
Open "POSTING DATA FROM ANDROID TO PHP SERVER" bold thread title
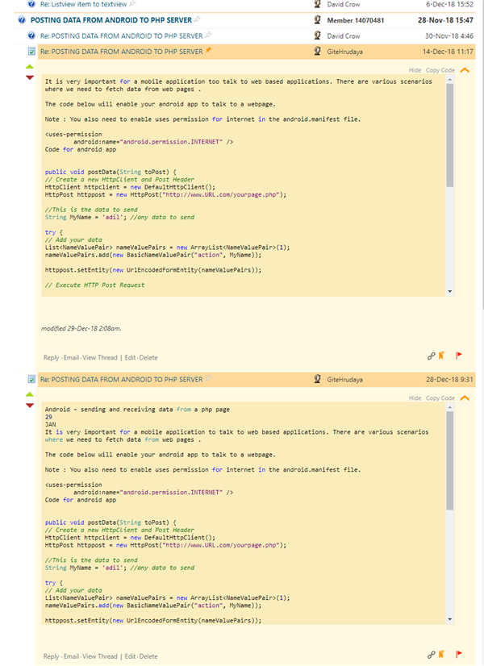click(111, 20)
